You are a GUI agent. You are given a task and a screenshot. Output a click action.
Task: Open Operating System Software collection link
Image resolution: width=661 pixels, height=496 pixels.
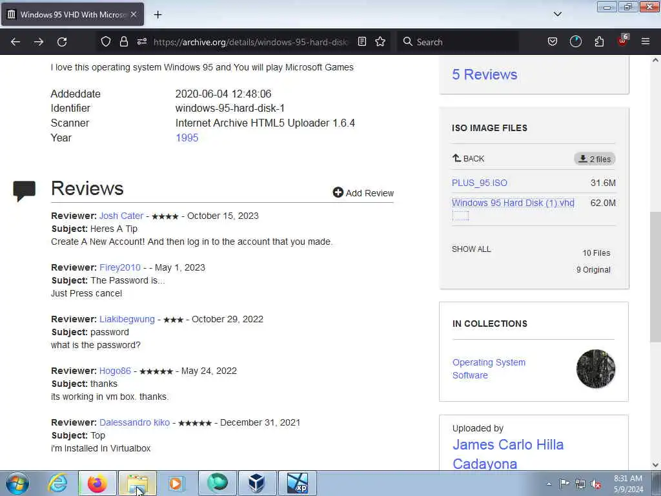[x=489, y=369]
